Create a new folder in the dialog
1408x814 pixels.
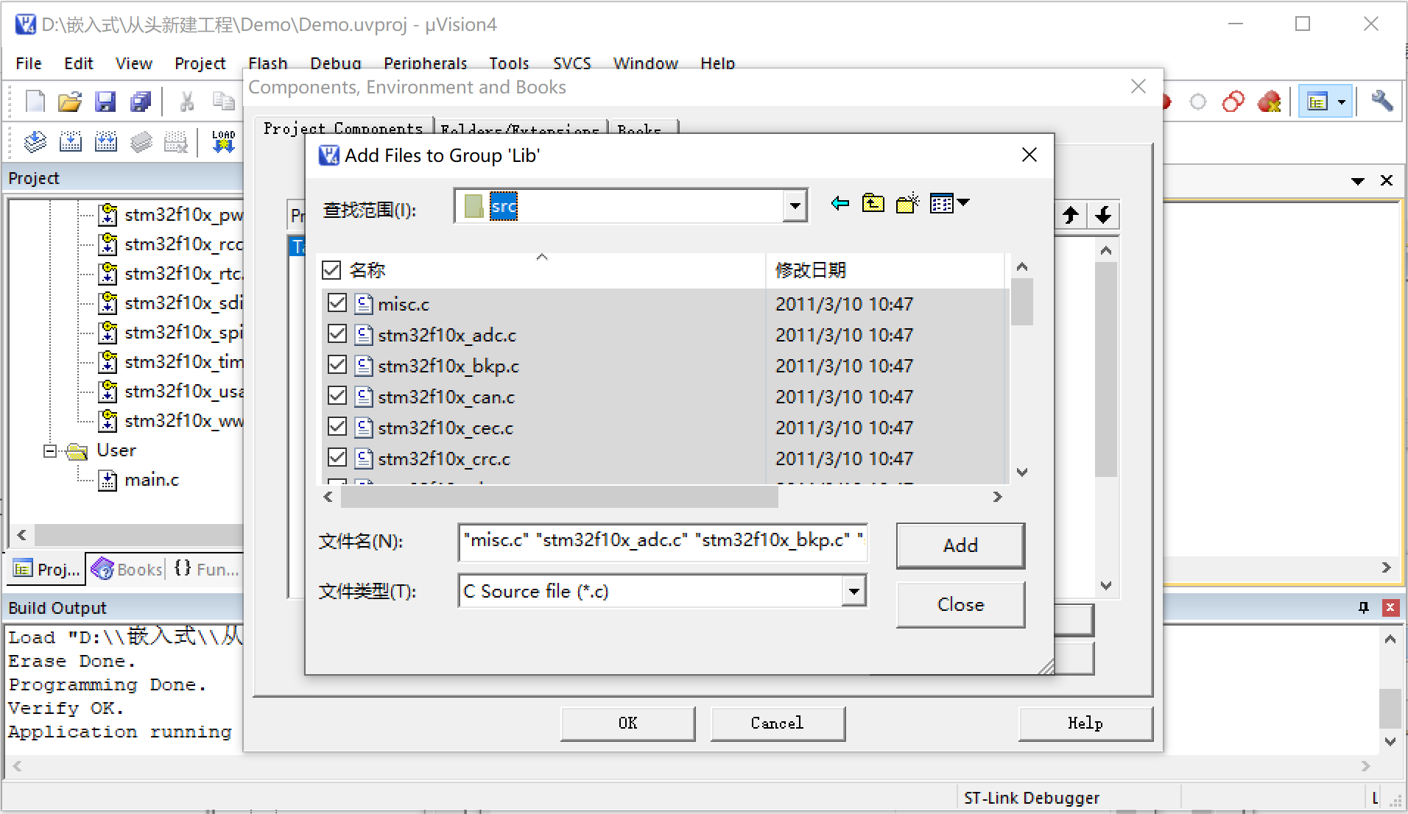point(907,203)
